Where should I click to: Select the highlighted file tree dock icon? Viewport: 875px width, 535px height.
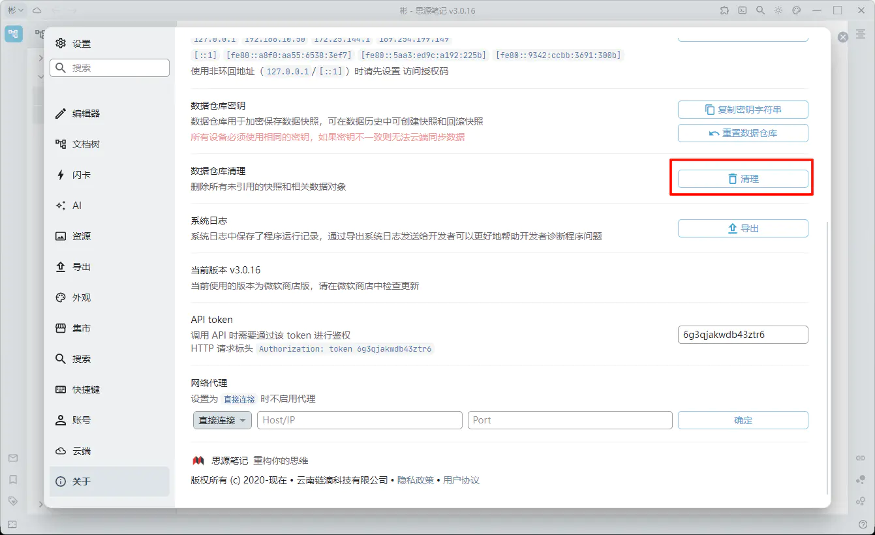14,34
